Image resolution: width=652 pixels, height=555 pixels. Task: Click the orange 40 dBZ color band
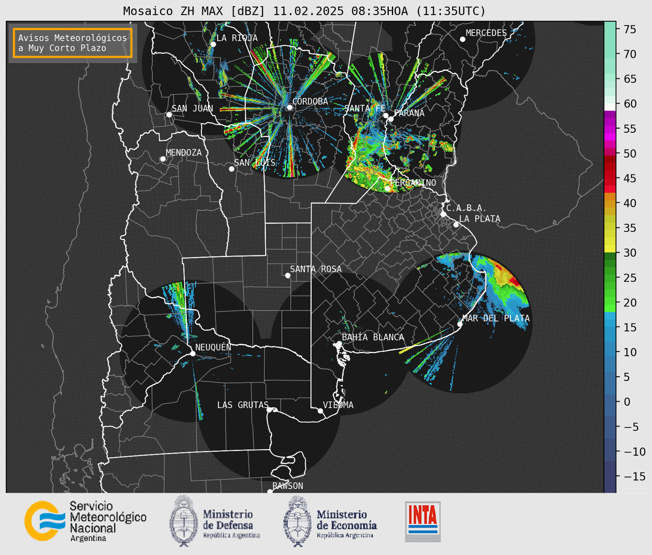click(x=610, y=203)
